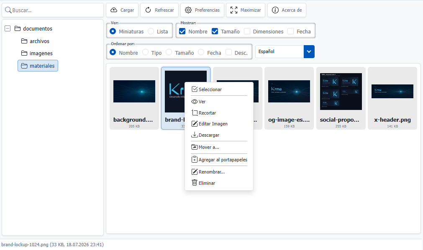
Task: Click the Seleccionar checkmark icon in context menu
Action: coord(194,89)
